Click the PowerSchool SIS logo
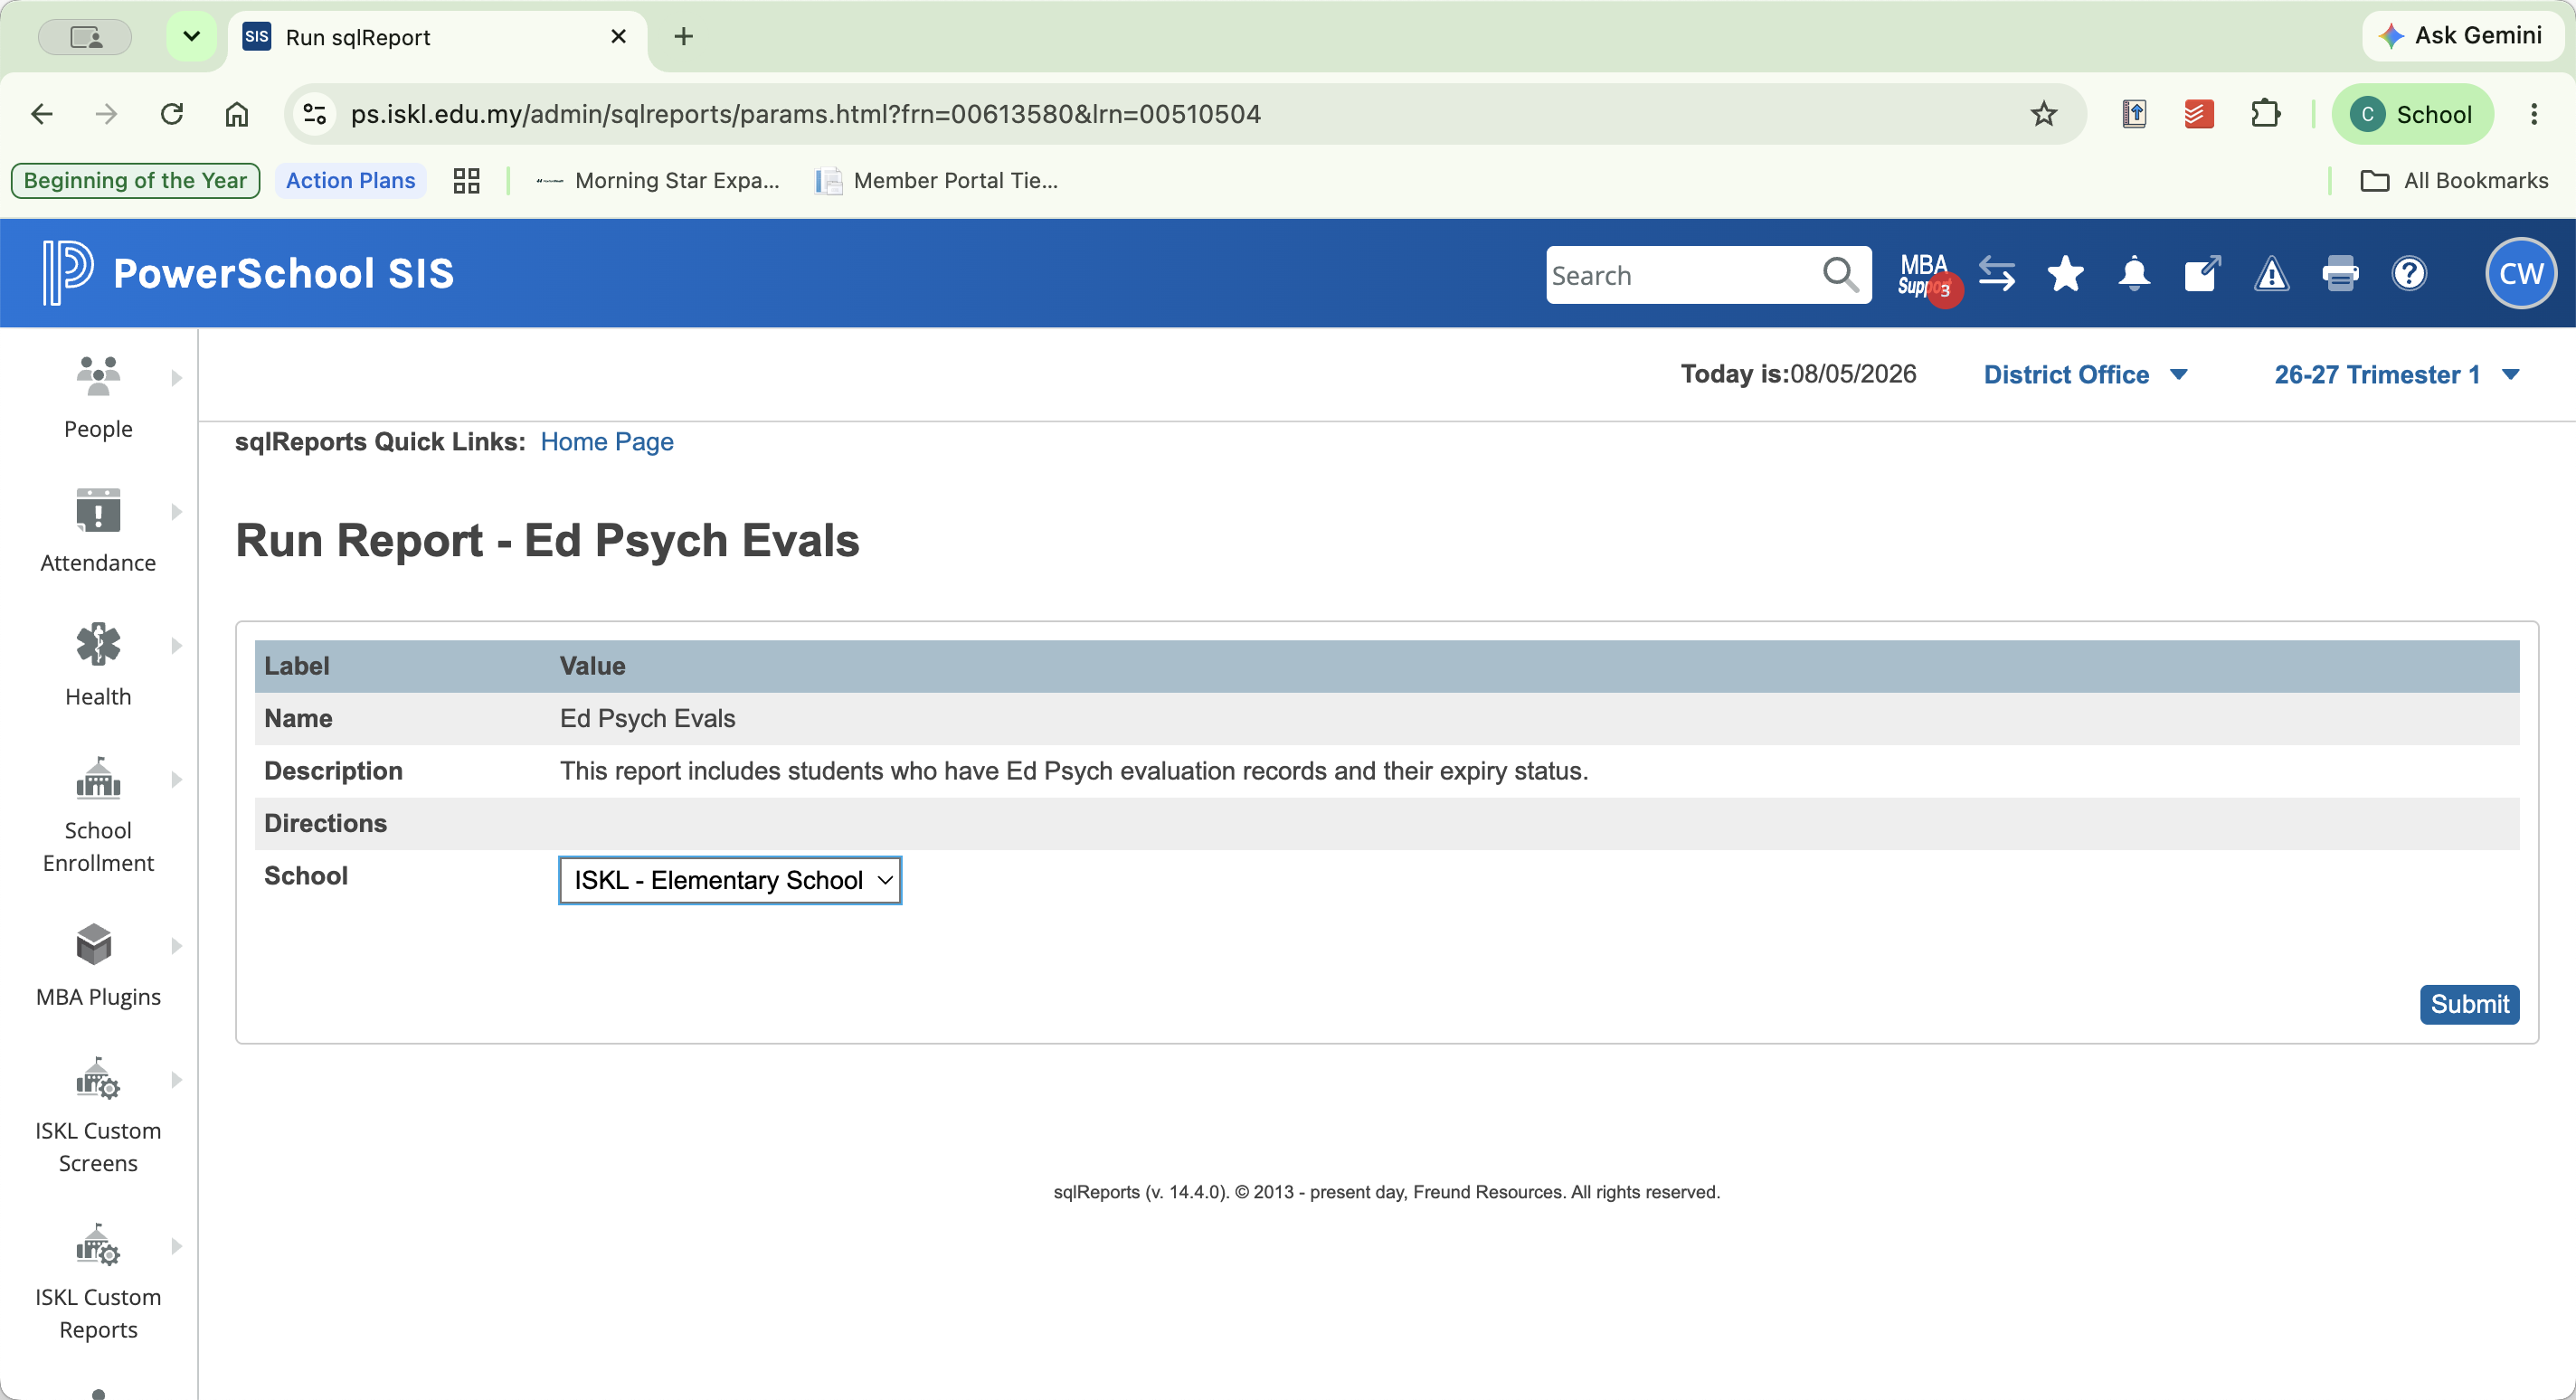 pyautogui.click(x=248, y=273)
